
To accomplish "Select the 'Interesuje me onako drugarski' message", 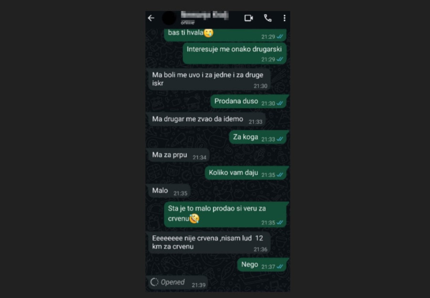I will click(235, 53).
